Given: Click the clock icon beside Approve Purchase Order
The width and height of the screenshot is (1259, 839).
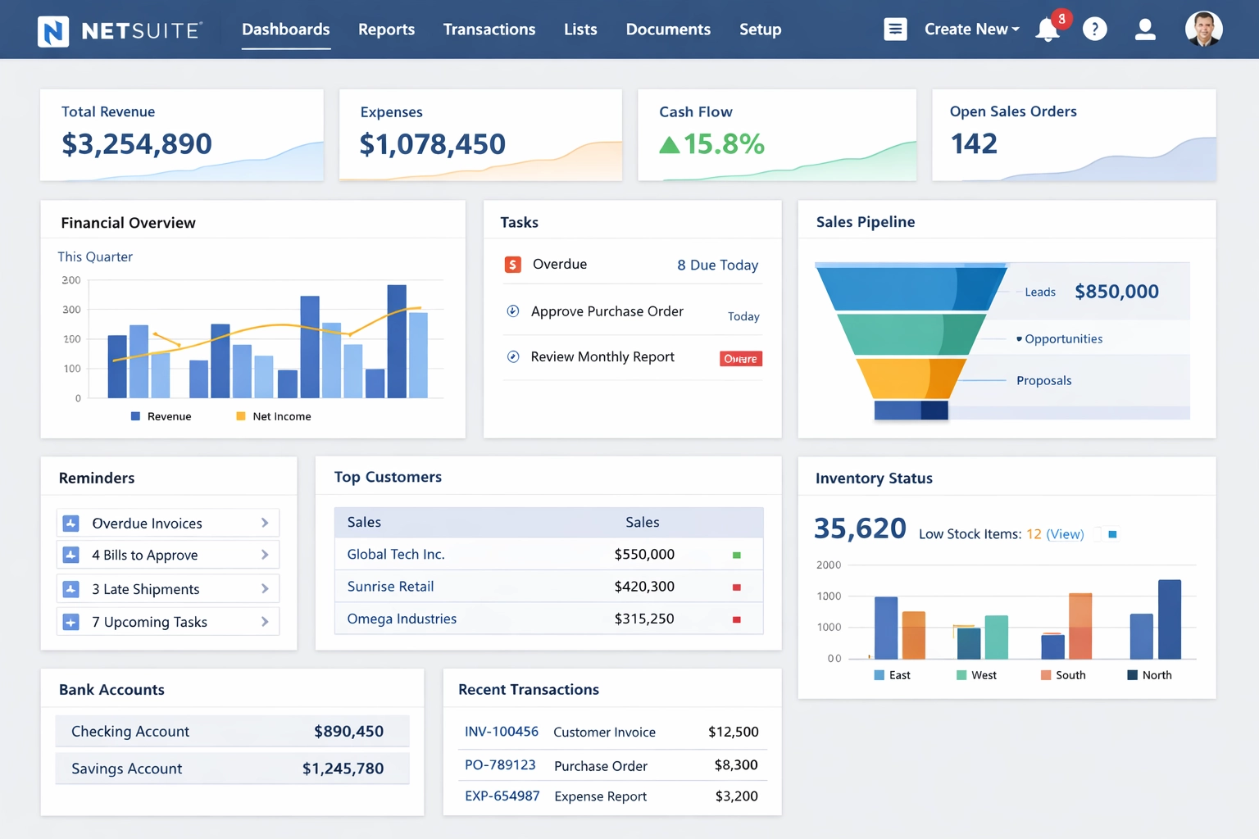Looking at the screenshot, I should point(514,311).
